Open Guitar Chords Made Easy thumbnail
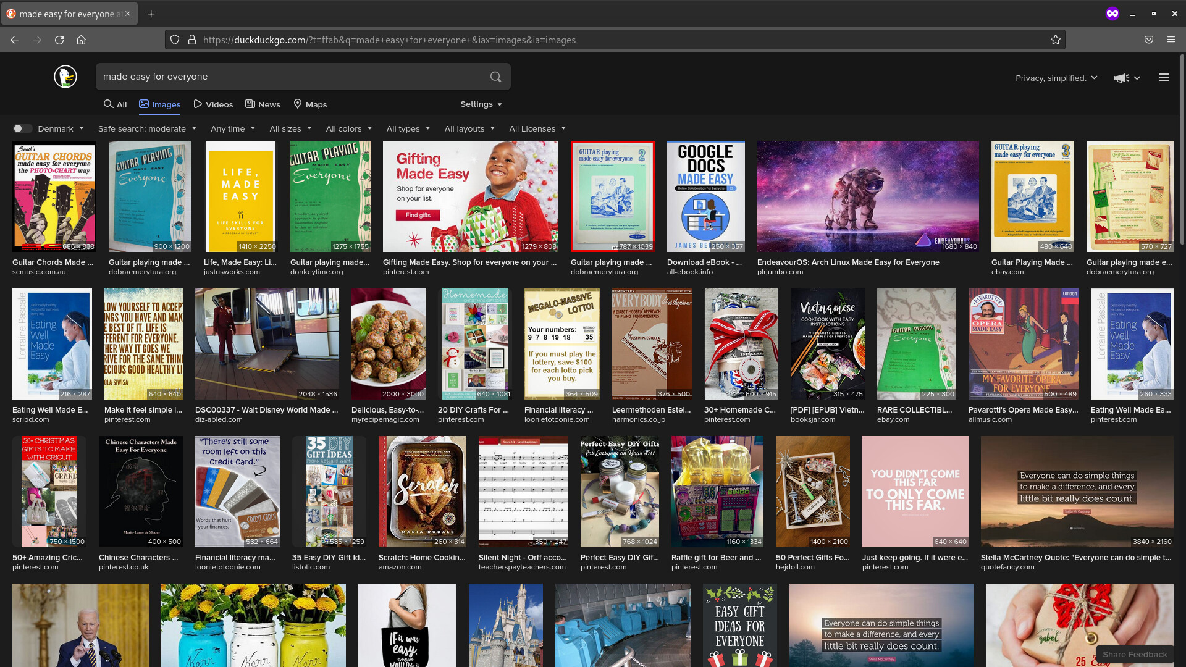The height and width of the screenshot is (667, 1186). (54, 196)
